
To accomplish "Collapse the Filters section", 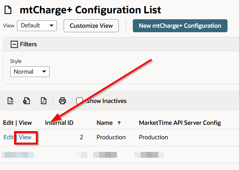I will point(14,44).
